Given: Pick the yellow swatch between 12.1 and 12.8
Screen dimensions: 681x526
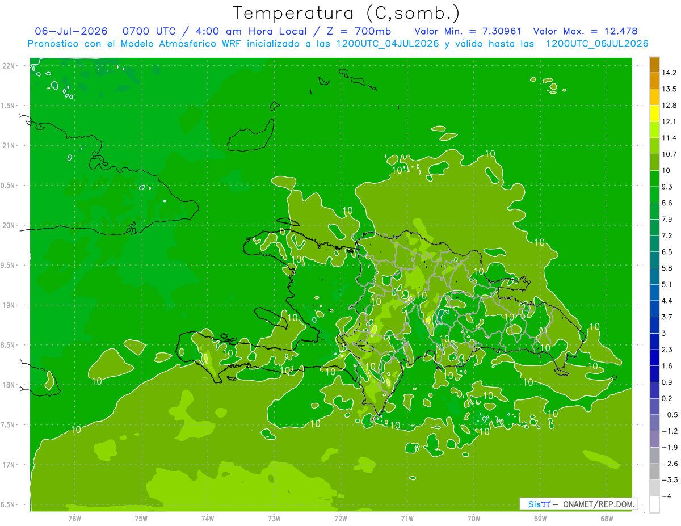Looking at the screenshot, I should (x=654, y=113).
